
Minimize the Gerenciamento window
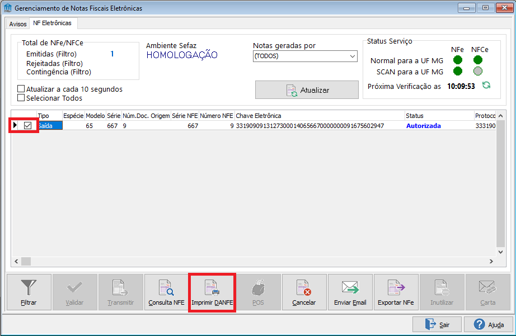467,8
